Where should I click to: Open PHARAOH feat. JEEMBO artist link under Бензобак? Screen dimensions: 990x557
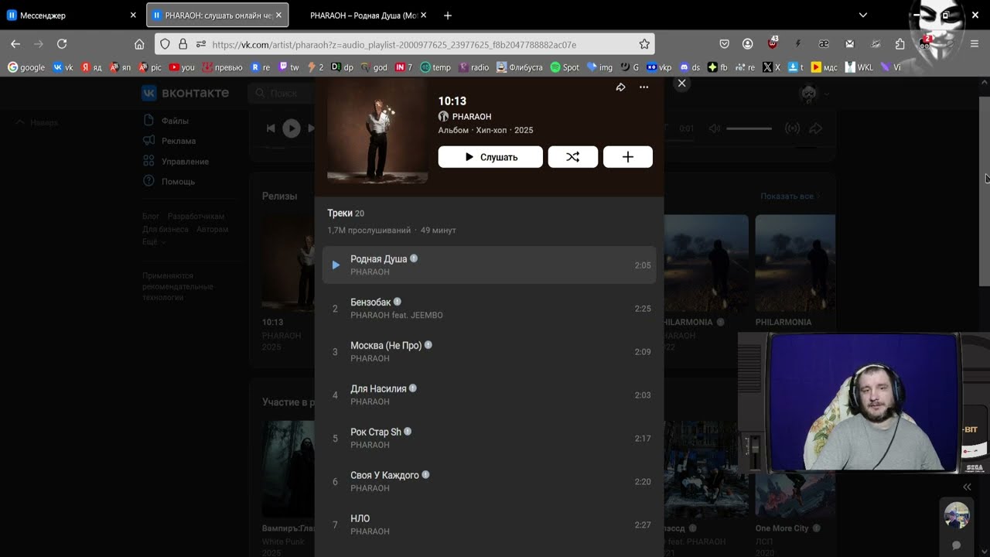[397, 315]
